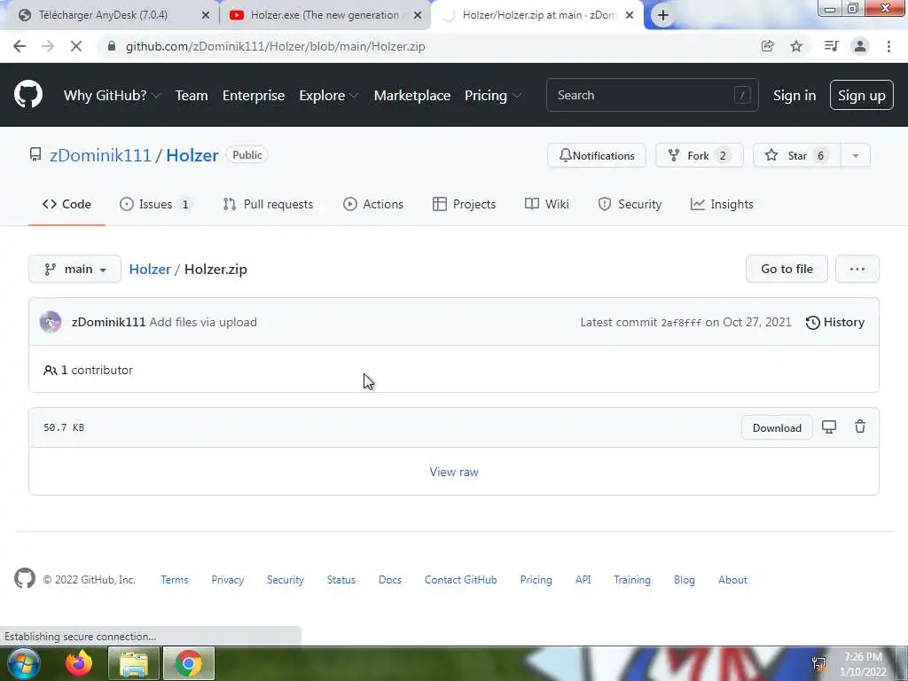Screen dimensions: 908x681
Task: Open the media controls icon in Chrome toolbar
Action: coord(831,46)
